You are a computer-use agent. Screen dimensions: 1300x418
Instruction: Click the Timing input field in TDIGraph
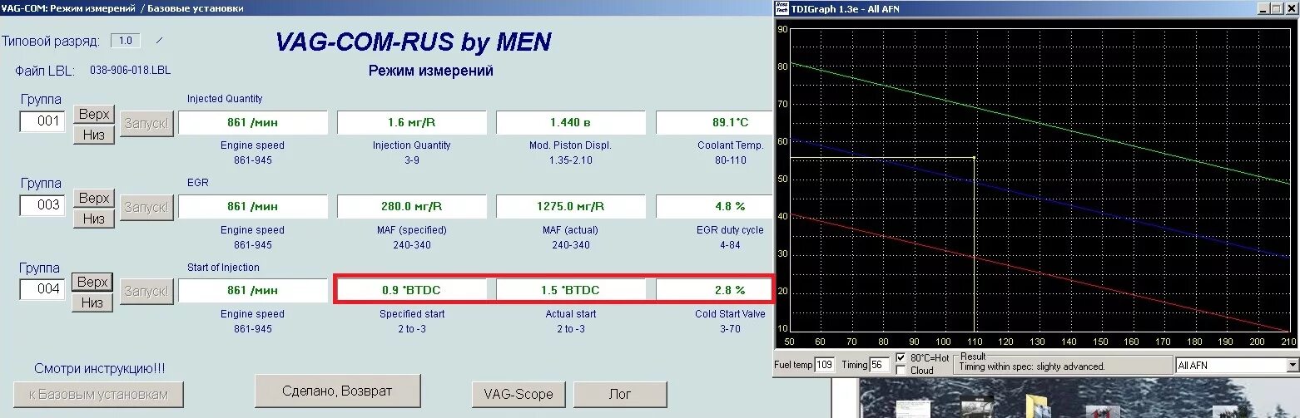coord(880,365)
